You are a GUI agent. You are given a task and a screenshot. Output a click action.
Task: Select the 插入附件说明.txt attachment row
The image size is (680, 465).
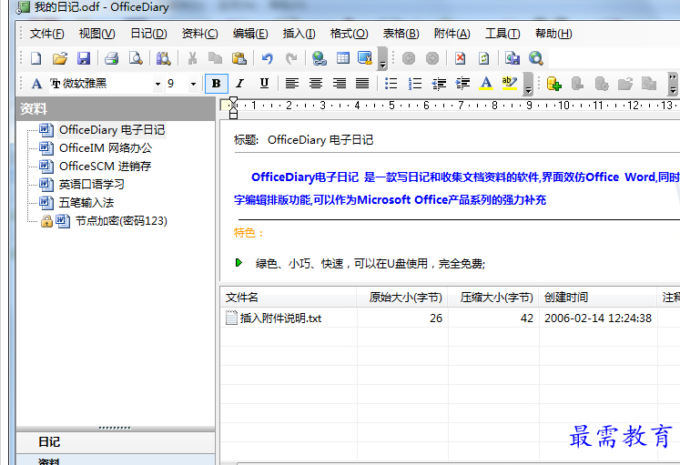tap(279, 318)
